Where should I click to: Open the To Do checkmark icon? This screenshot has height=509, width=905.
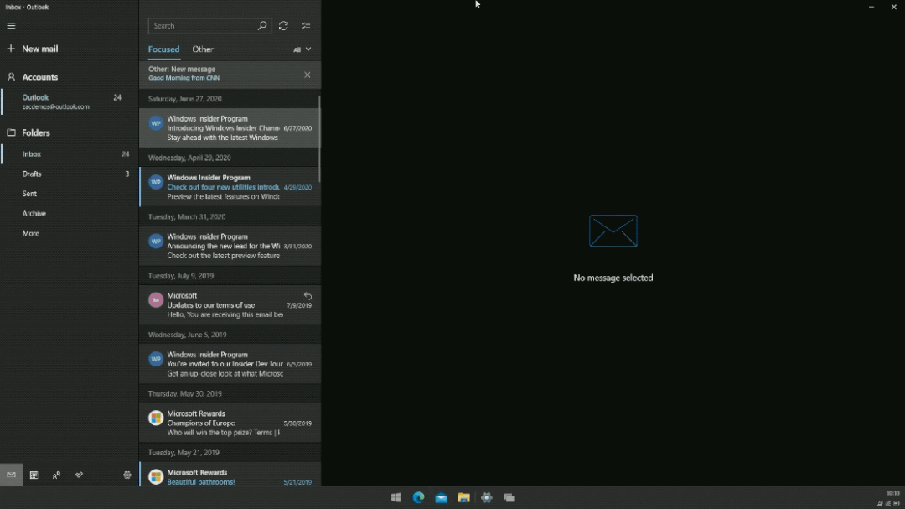(79, 475)
